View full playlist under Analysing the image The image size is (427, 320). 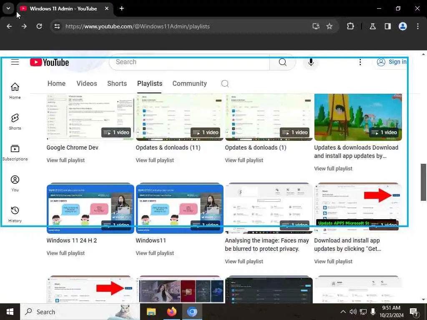[244, 262]
